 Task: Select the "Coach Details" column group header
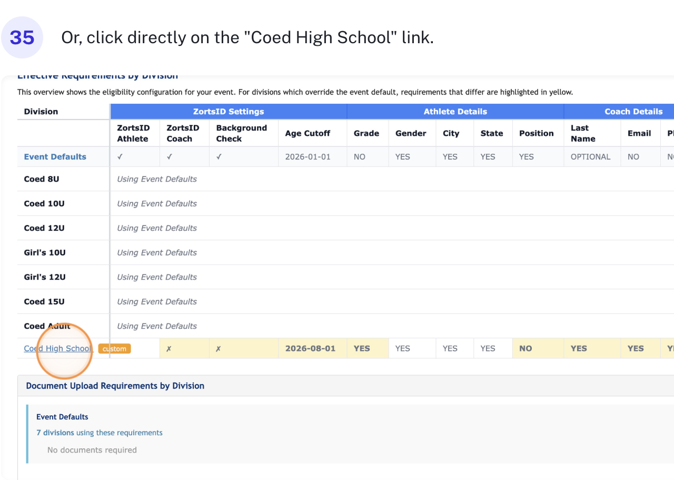click(618, 111)
